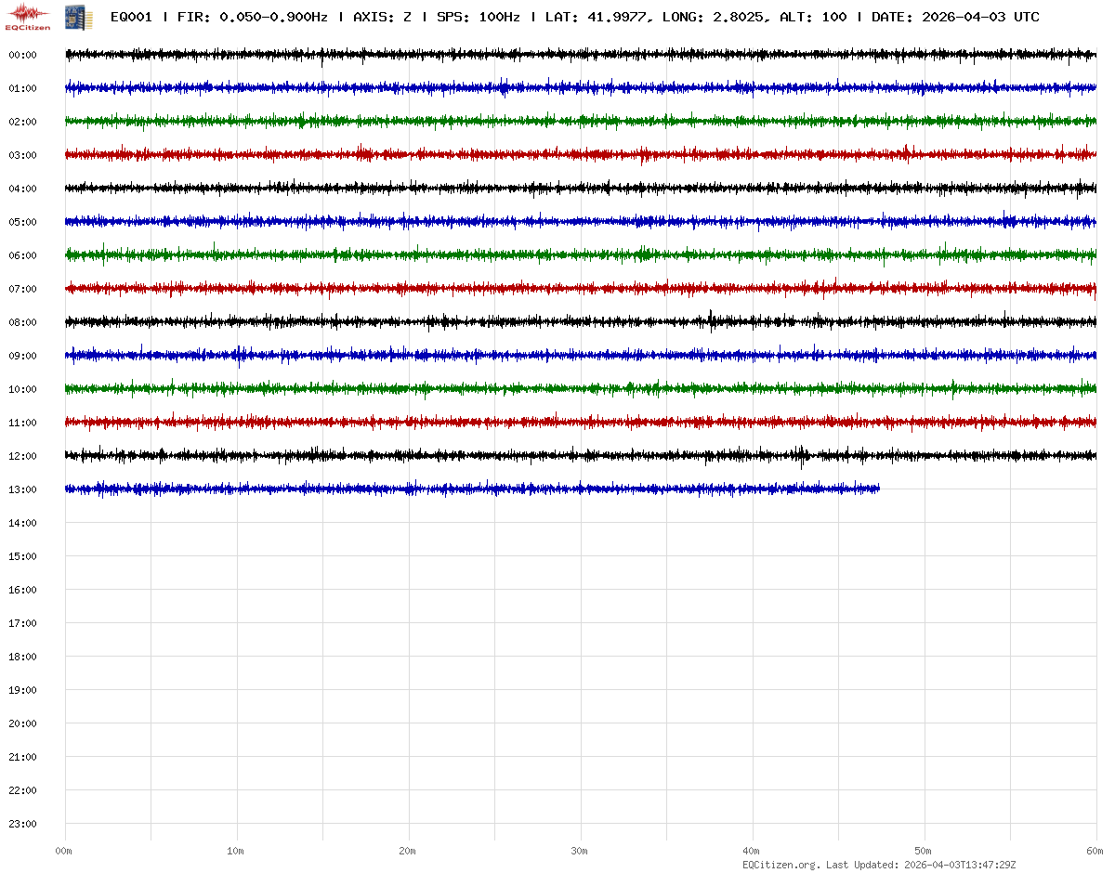Click the 10m mark on time axis
Viewport: 1115px width, 873px height.
(236, 851)
